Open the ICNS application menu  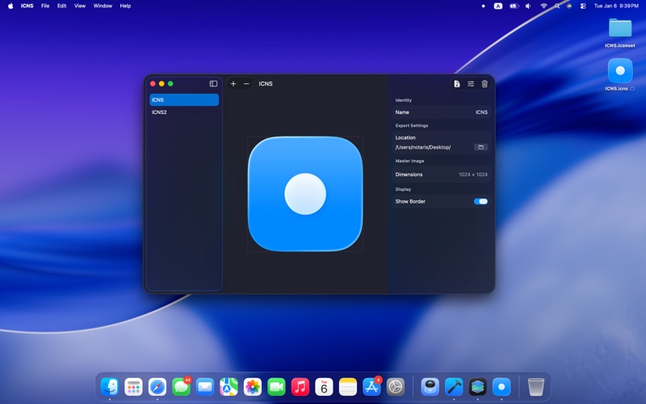[x=27, y=6]
